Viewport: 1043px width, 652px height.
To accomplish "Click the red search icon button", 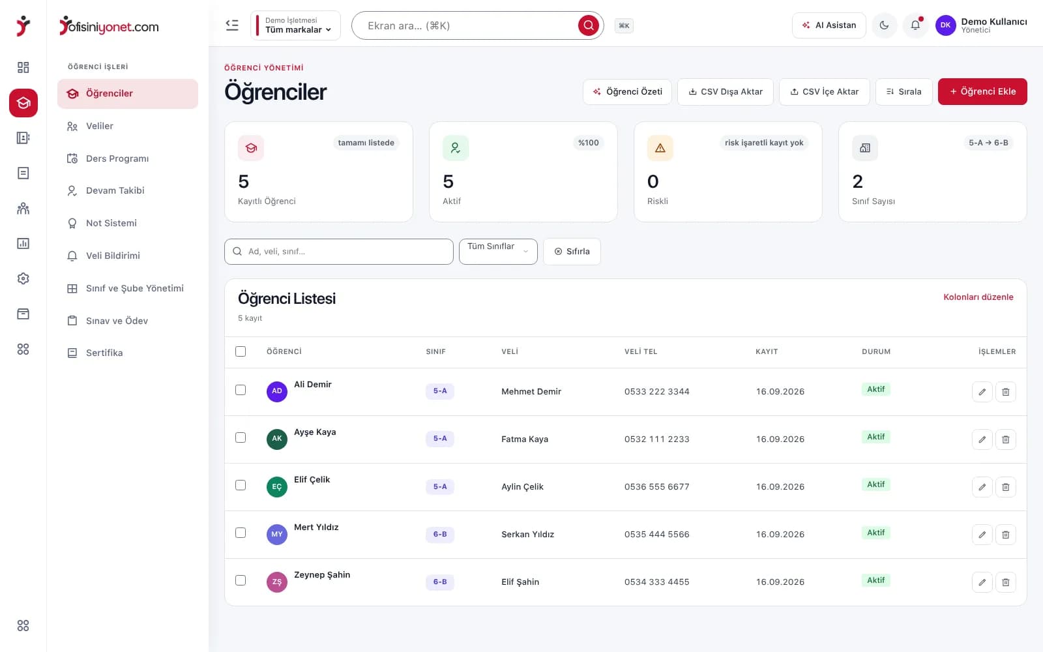I will point(588,25).
